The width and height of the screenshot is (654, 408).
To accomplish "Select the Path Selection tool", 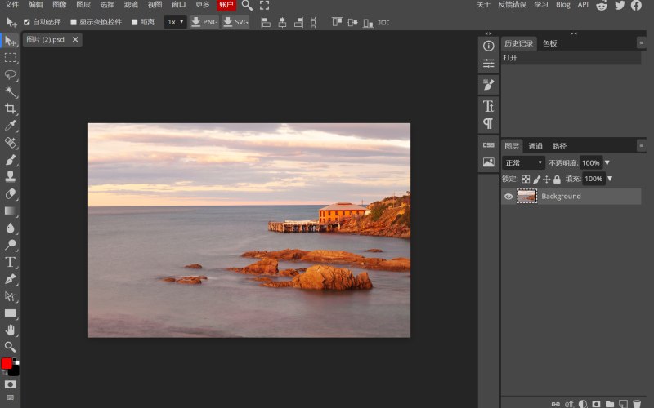I will pyautogui.click(x=10, y=296).
